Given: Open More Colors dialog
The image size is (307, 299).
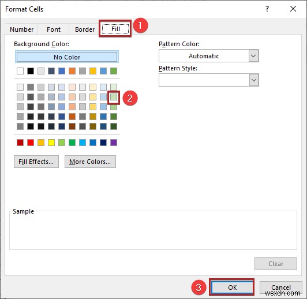Looking at the screenshot, I should pyautogui.click(x=90, y=162).
